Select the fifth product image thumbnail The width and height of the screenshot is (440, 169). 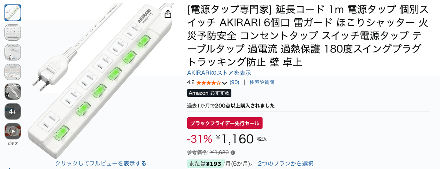pyautogui.click(x=13, y=92)
